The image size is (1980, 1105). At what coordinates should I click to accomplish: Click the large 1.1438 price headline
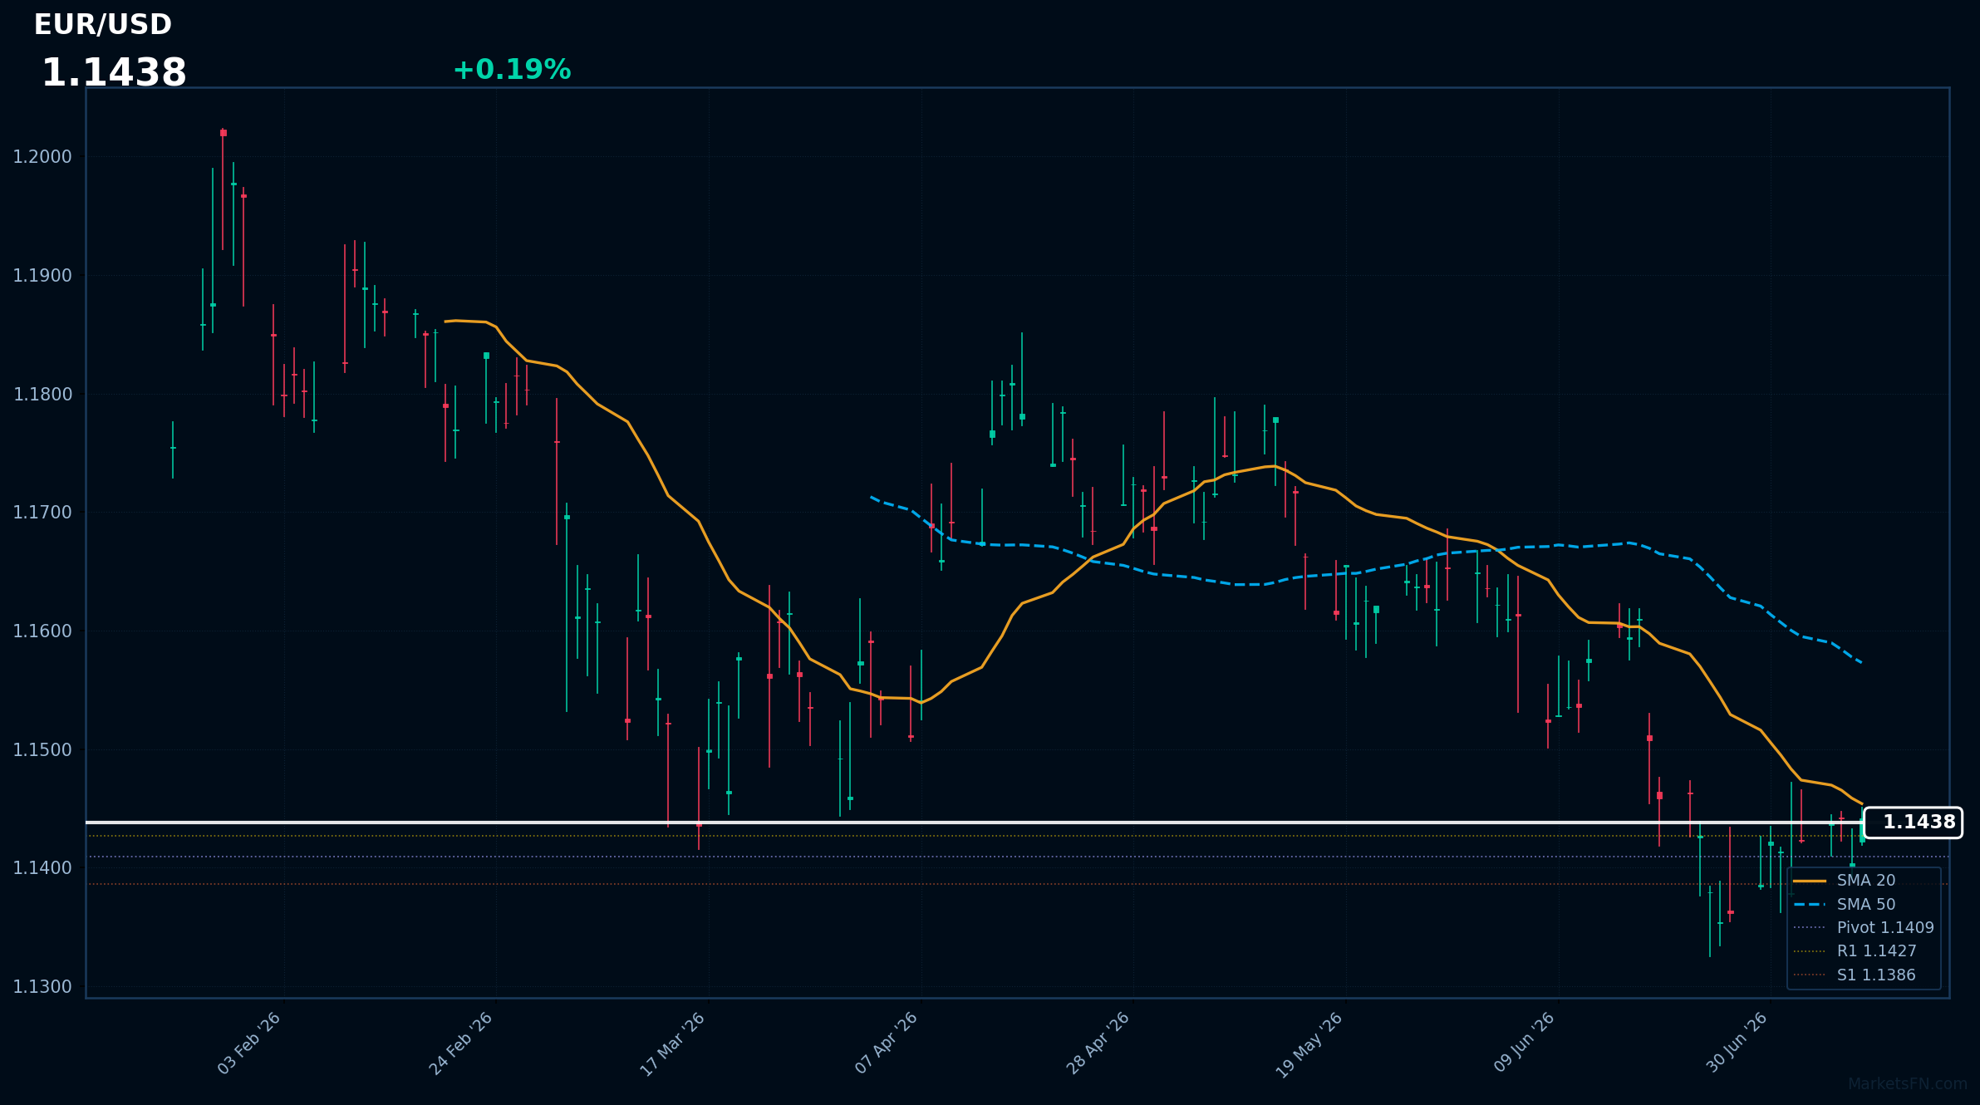(114, 73)
